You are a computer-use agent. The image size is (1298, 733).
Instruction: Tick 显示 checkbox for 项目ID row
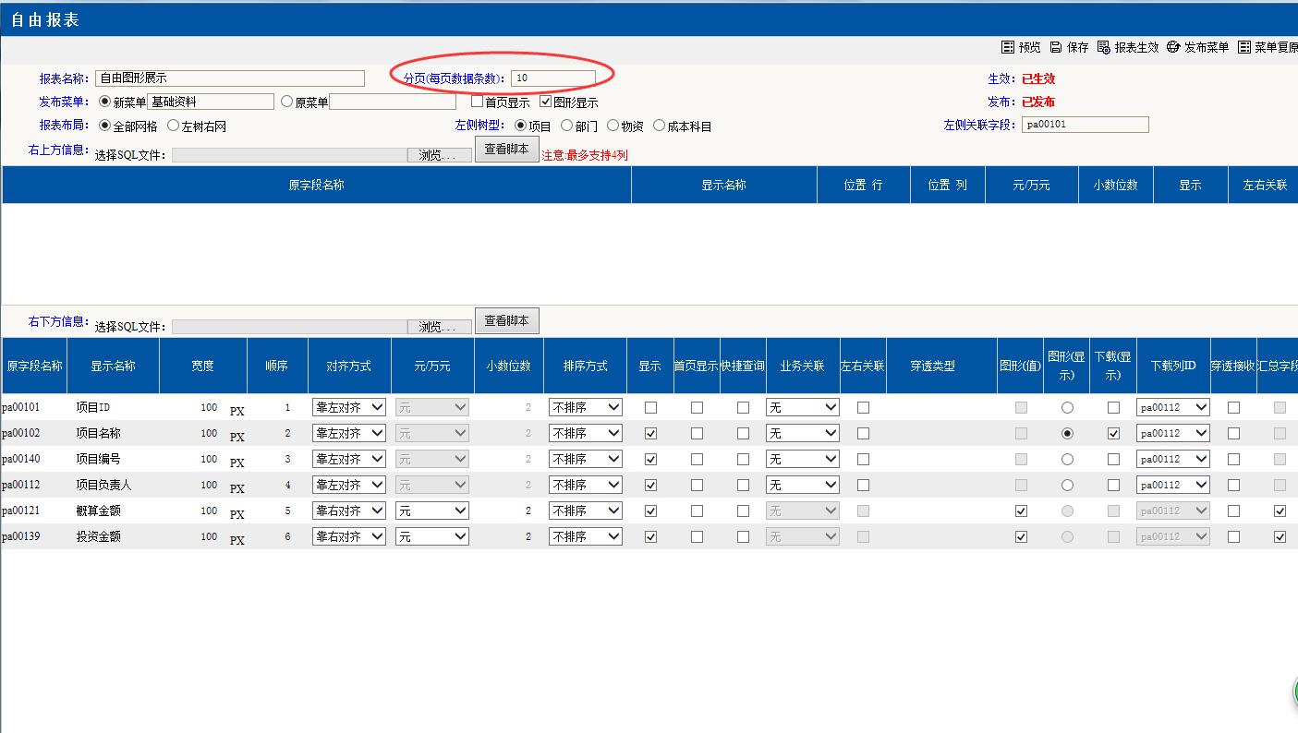pos(650,407)
